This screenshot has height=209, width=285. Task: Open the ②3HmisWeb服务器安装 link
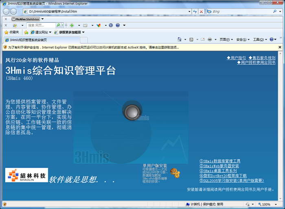[x=219, y=166]
